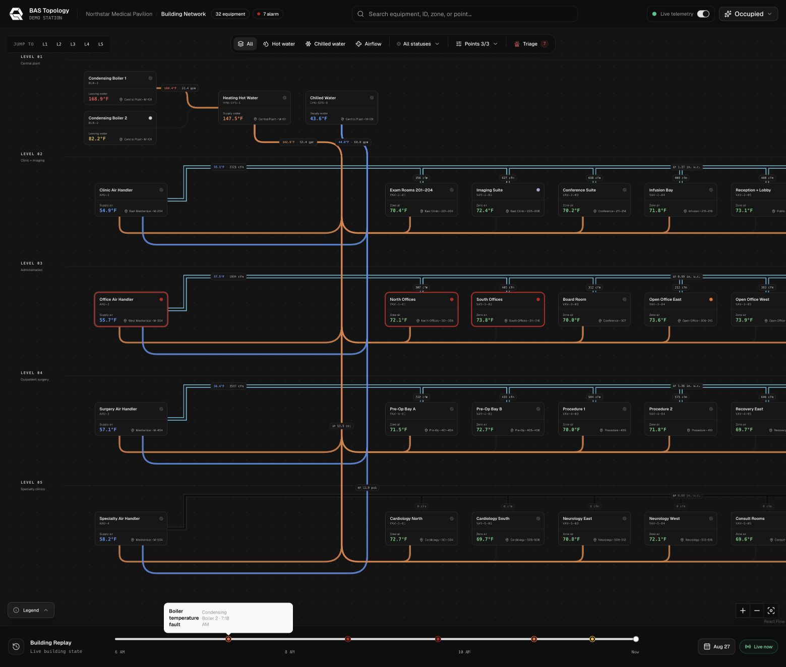Filter by Chilled water
Image resolution: width=786 pixels, height=667 pixels.
point(325,44)
